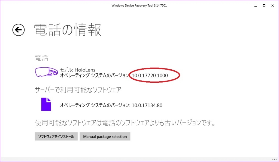The width and height of the screenshot is (279, 162).
Task: Click the message 使用可能なソフトウェアは電話のソフトウェアよりも古いバージョンです
Action: click(x=125, y=123)
